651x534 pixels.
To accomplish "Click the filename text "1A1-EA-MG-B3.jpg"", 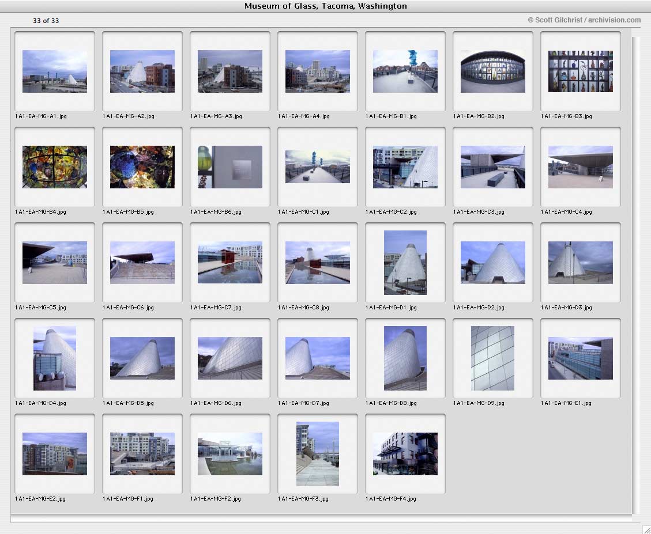I will 566,116.
